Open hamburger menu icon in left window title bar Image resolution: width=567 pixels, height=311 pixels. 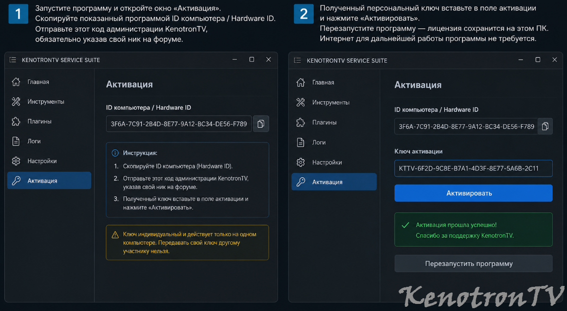pos(13,60)
